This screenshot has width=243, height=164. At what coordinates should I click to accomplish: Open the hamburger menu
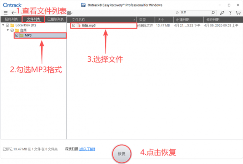point(6,13)
